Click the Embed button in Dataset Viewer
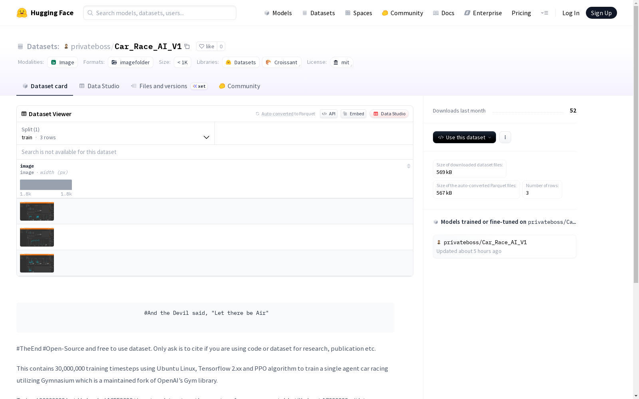 pyautogui.click(x=353, y=114)
